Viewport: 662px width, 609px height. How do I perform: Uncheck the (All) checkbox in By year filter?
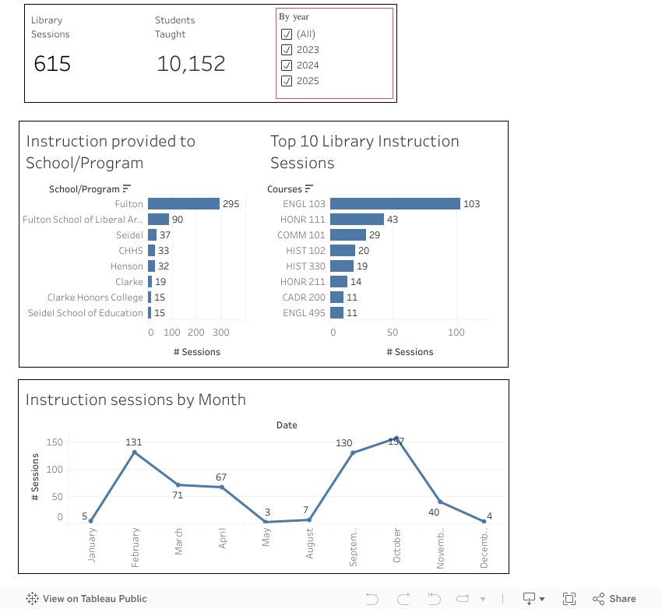point(287,33)
